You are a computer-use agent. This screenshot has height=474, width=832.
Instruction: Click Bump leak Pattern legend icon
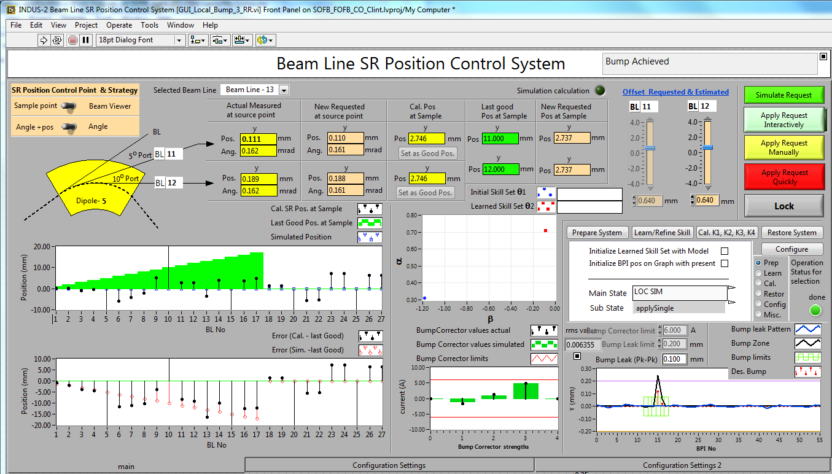(x=808, y=329)
